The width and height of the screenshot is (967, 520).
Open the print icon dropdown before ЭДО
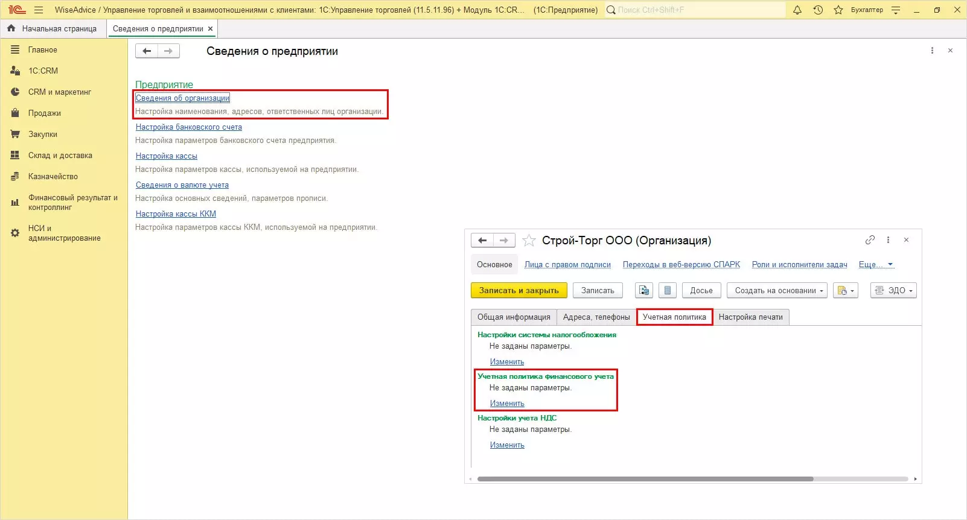[x=845, y=290]
